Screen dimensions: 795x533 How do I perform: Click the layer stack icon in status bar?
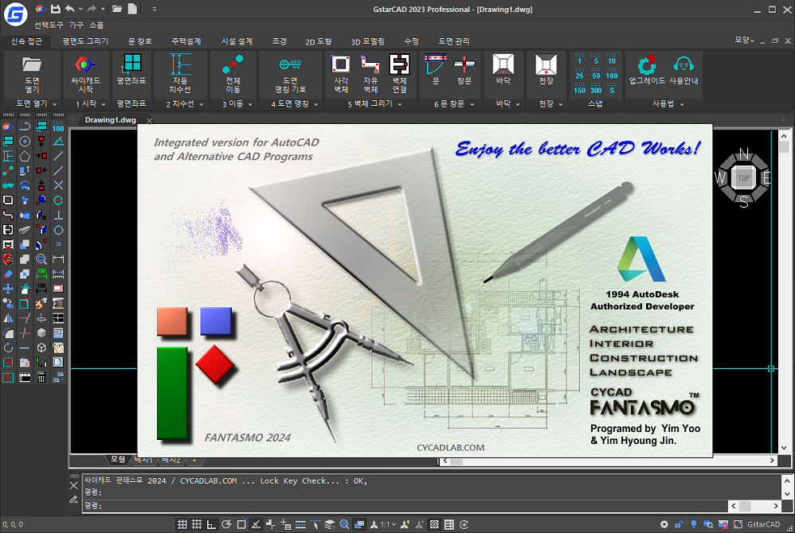330,524
